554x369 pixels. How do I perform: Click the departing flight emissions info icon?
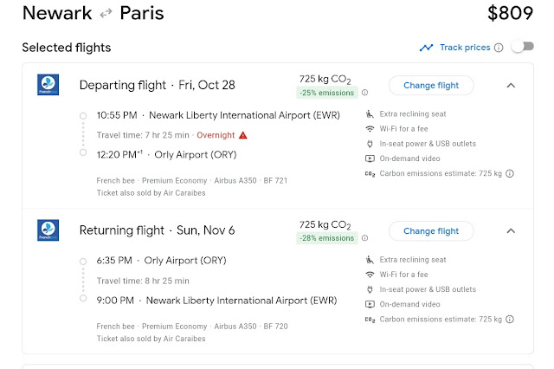(364, 93)
